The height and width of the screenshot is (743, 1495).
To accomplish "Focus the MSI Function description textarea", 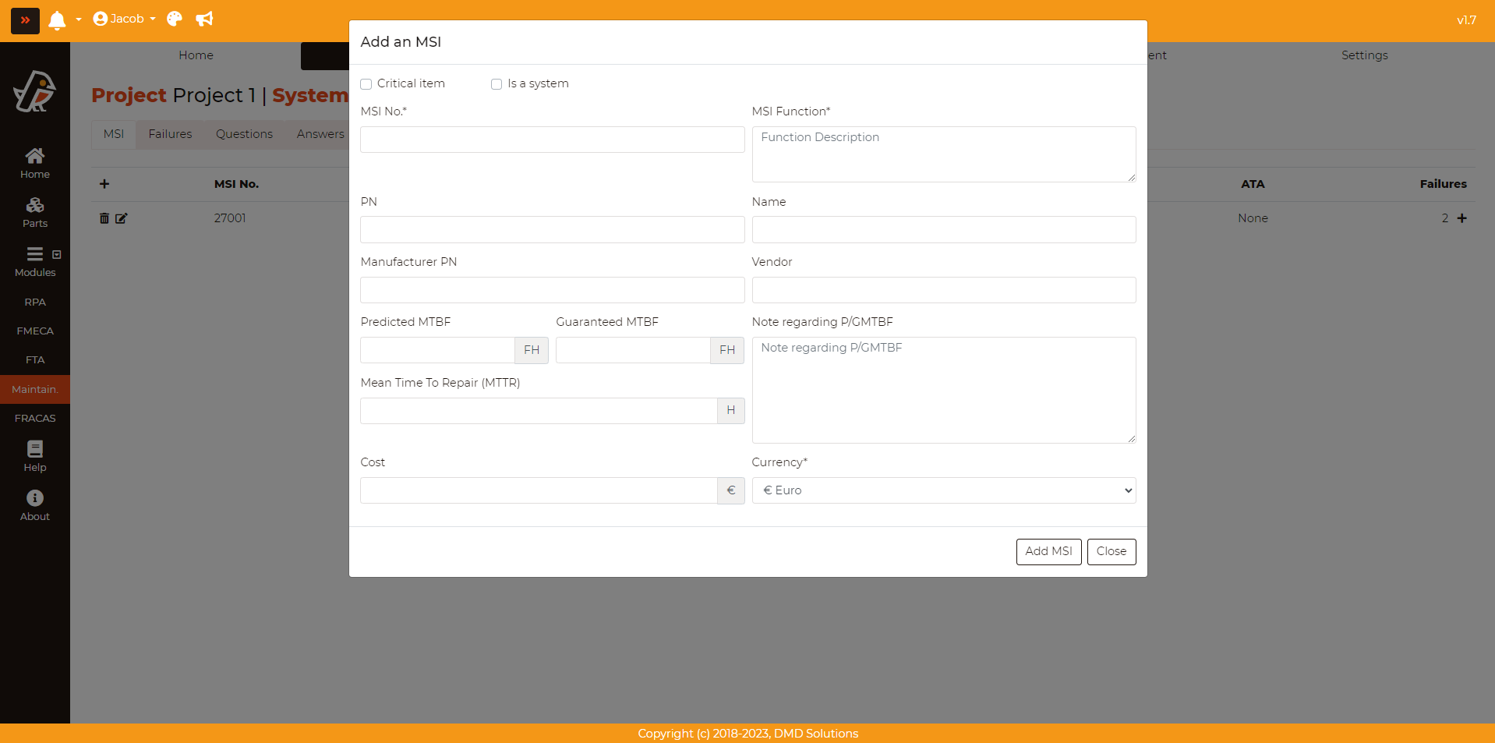I will [x=943, y=154].
